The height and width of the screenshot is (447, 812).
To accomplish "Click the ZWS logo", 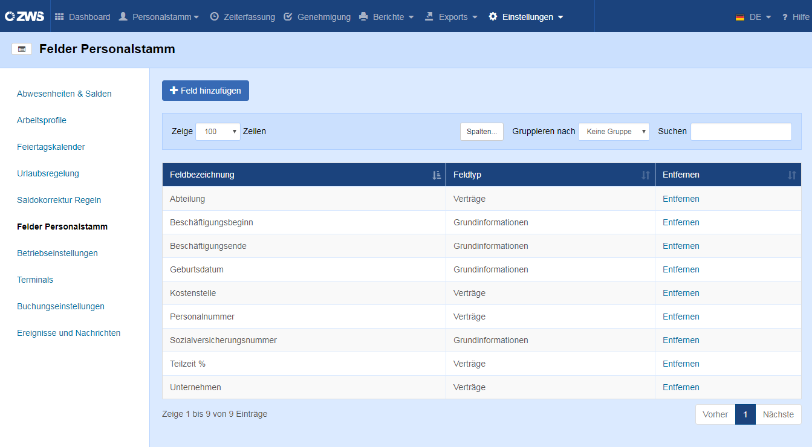I will click(x=24, y=16).
